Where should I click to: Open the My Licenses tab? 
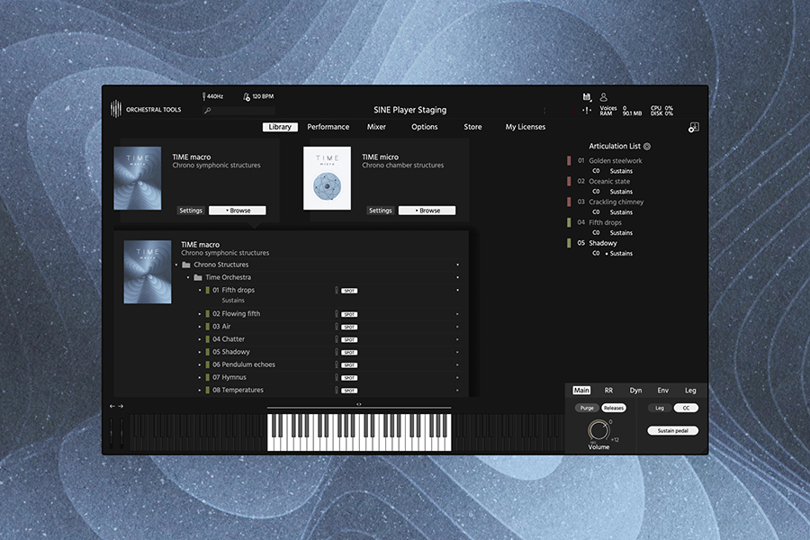click(526, 127)
